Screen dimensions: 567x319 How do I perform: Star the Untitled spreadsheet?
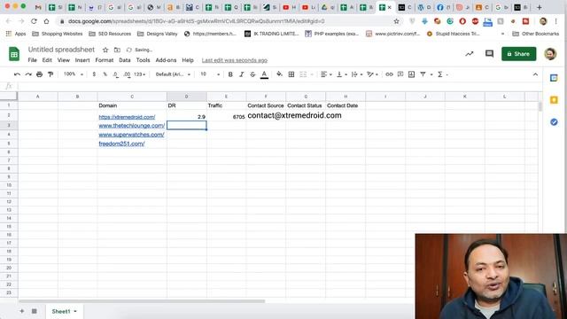tap(105, 50)
